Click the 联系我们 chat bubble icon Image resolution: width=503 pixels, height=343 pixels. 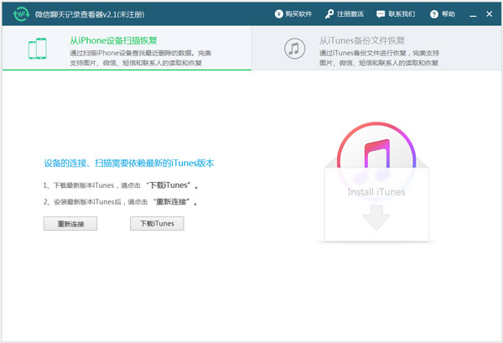coord(381,14)
